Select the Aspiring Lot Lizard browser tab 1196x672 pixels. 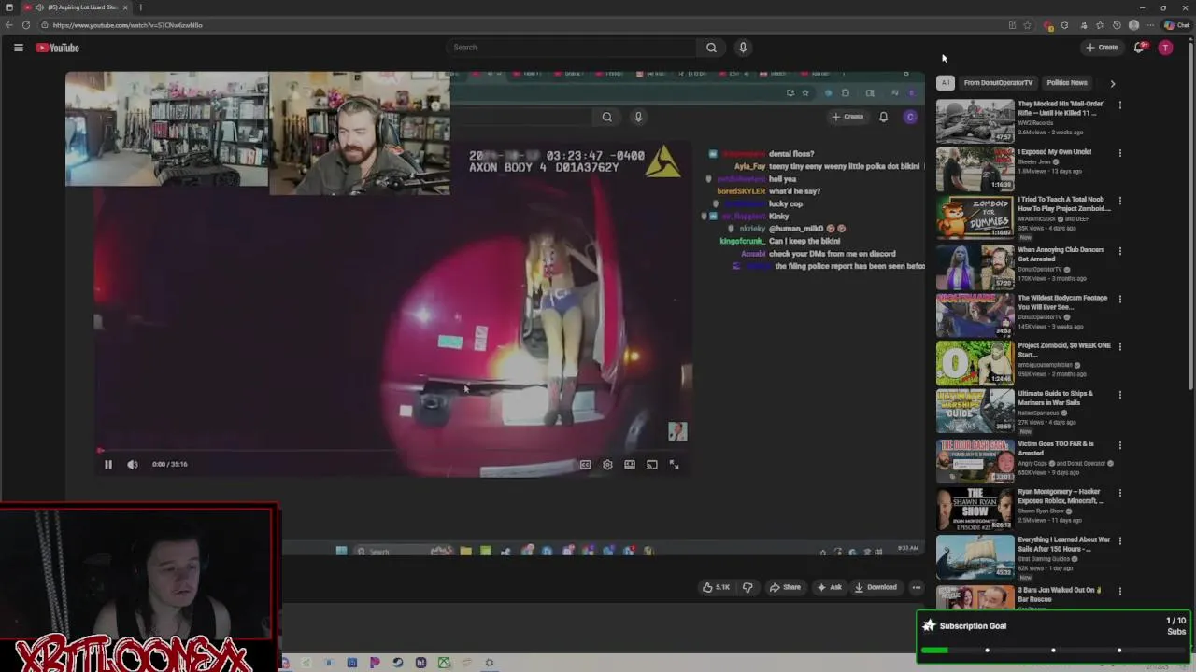click(76, 7)
